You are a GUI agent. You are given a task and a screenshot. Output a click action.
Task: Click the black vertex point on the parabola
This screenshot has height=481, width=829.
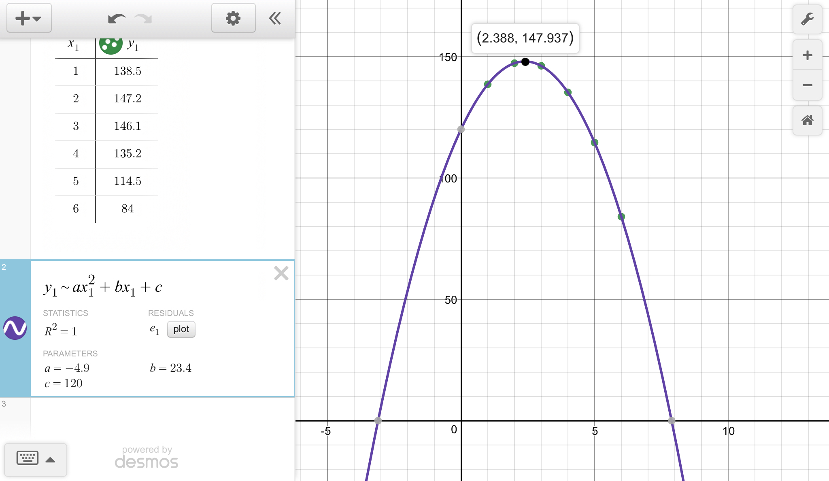click(x=525, y=62)
